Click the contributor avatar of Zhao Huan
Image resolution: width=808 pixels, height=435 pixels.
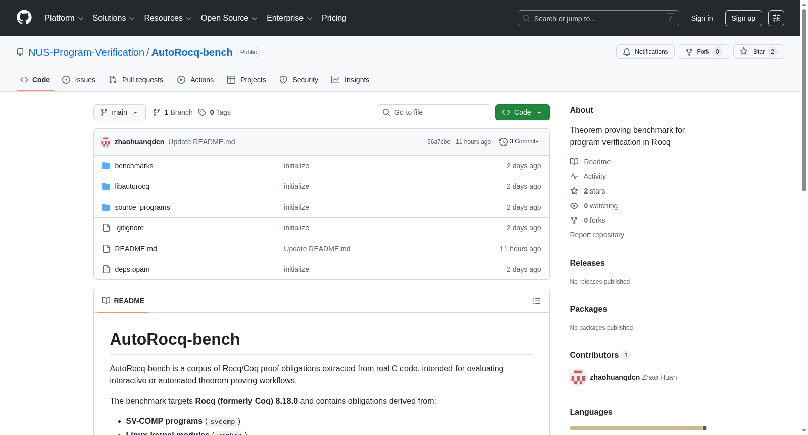pyautogui.click(x=578, y=377)
